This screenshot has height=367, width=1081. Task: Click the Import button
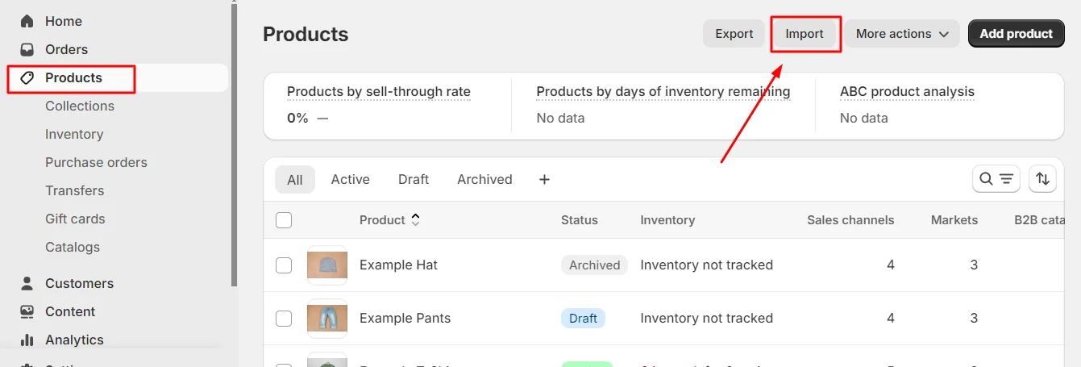click(x=805, y=34)
